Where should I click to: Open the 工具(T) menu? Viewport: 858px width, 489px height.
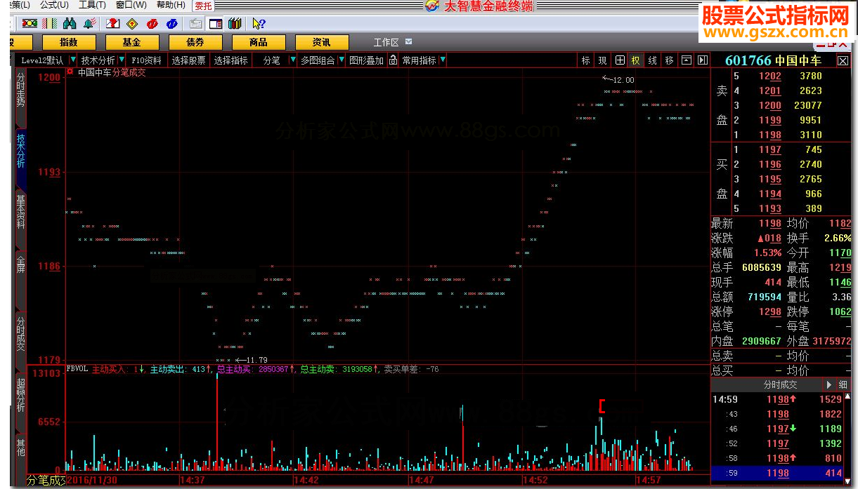(92, 5)
